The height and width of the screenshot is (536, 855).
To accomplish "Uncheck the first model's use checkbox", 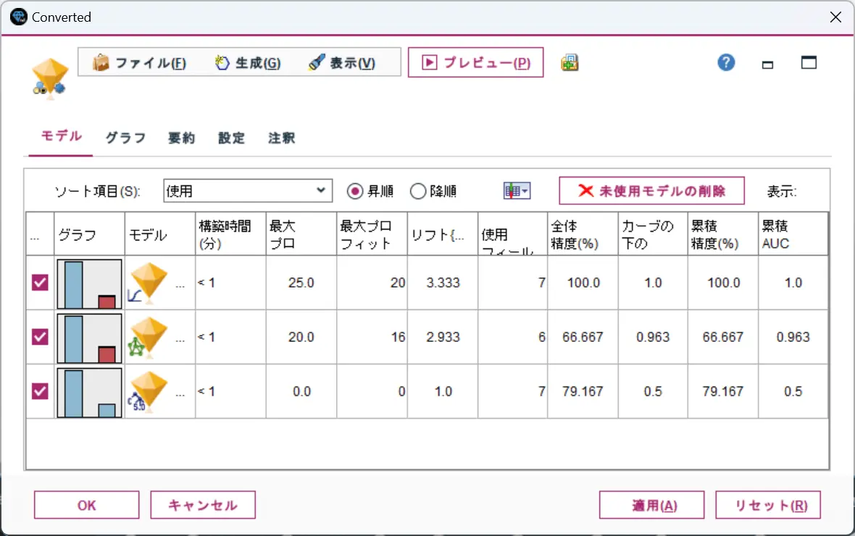I will [x=40, y=282].
